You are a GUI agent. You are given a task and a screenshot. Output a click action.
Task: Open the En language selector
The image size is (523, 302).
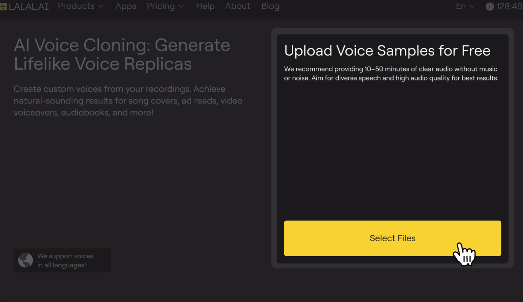[461, 6]
